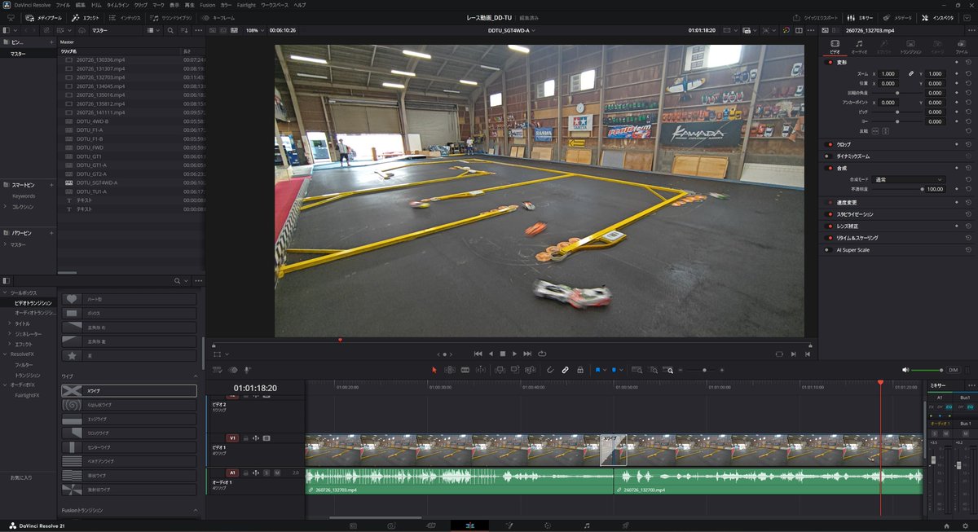Image resolution: width=978 pixels, height=532 pixels.
Task: Collapse the ツールボックス tree
Action: [x=4, y=292]
